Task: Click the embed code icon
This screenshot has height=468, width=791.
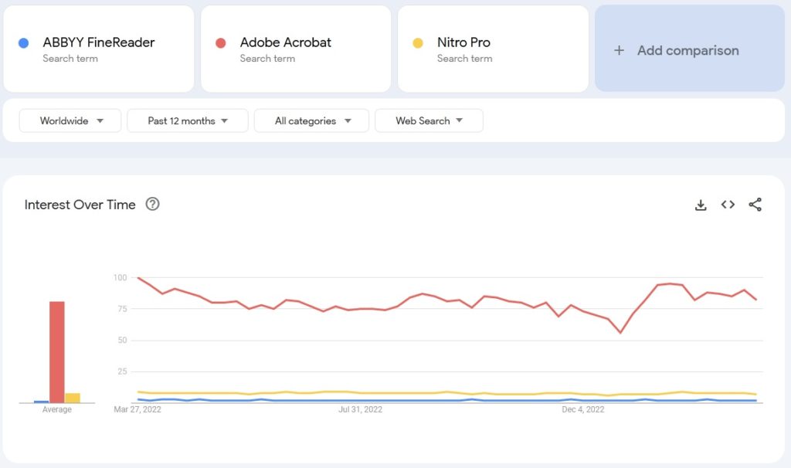Action: click(x=728, y=205)
